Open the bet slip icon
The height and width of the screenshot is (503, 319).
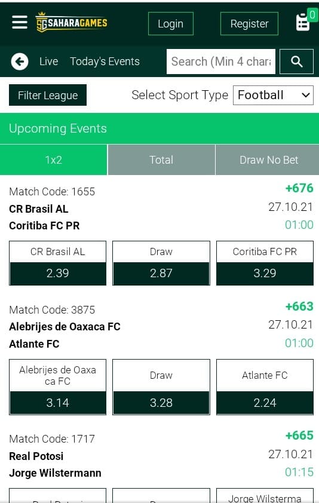click(303, 23)
